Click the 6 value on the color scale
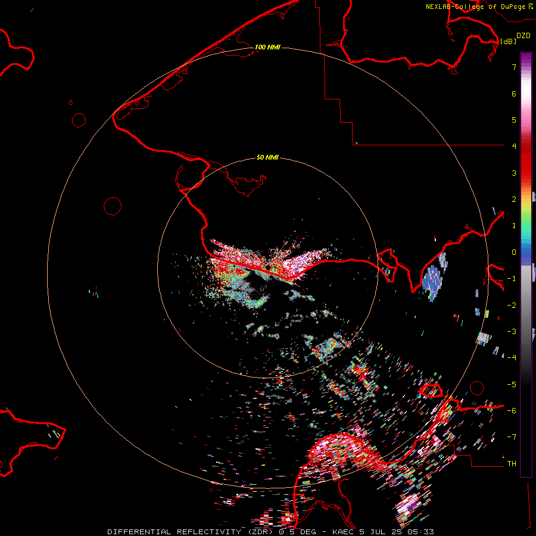This screenshot has width=536, height=536. click(x=514, y=94)
